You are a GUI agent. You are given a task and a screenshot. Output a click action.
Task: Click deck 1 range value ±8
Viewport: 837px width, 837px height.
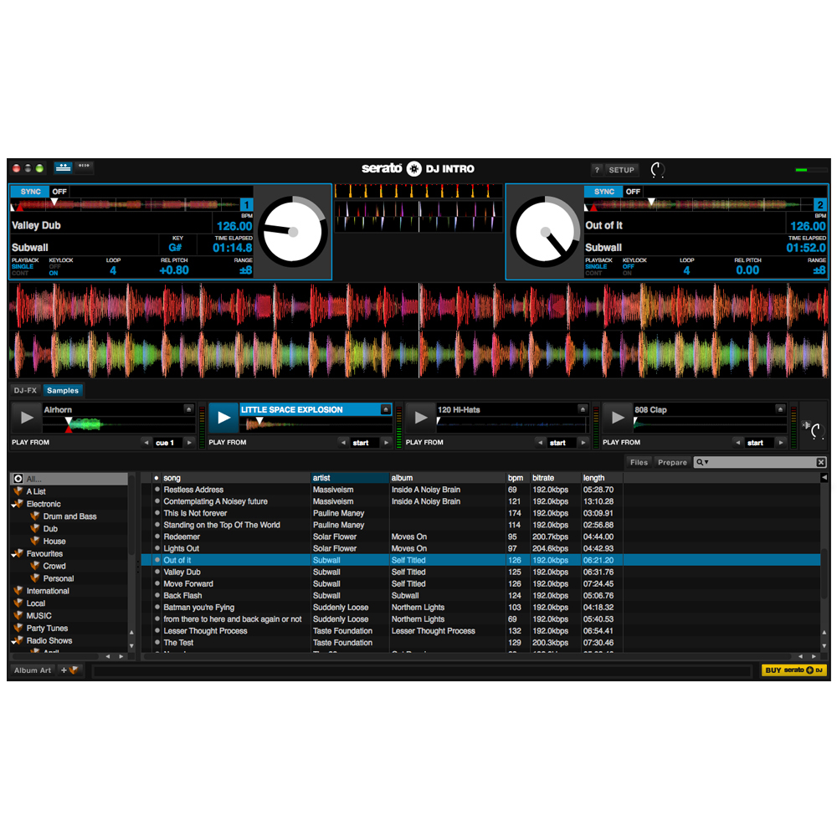click(245, 270)
